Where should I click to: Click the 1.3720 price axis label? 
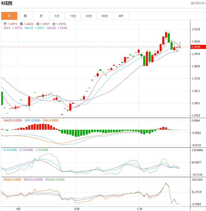click(x=196, y=78)
